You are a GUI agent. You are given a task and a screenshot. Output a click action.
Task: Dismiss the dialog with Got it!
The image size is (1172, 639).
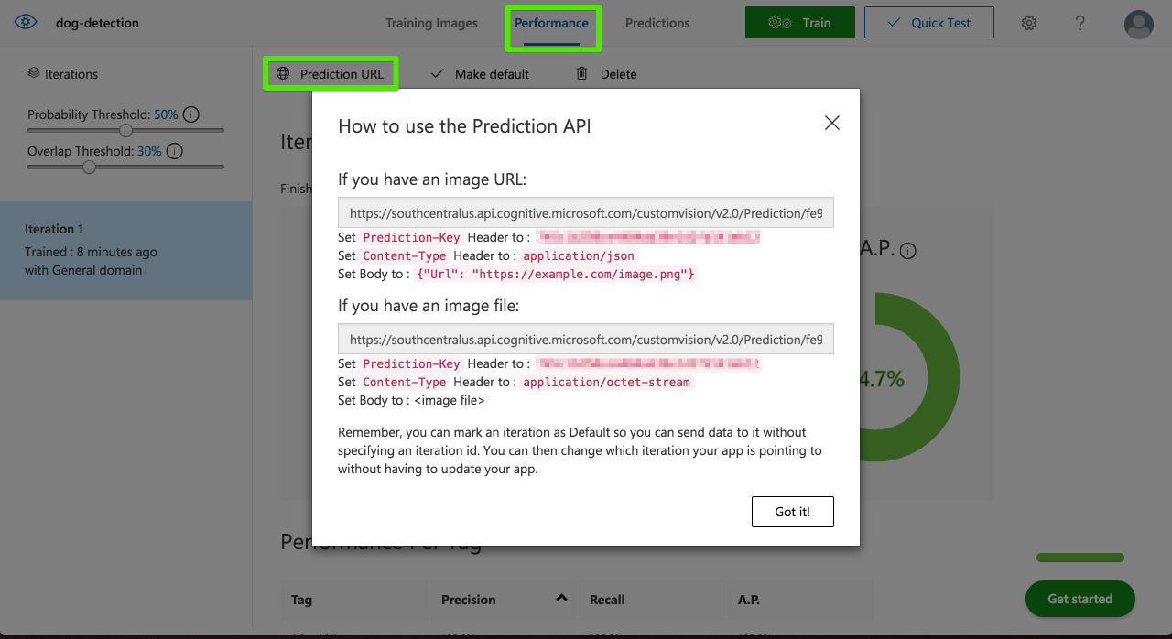coord(792,512)
